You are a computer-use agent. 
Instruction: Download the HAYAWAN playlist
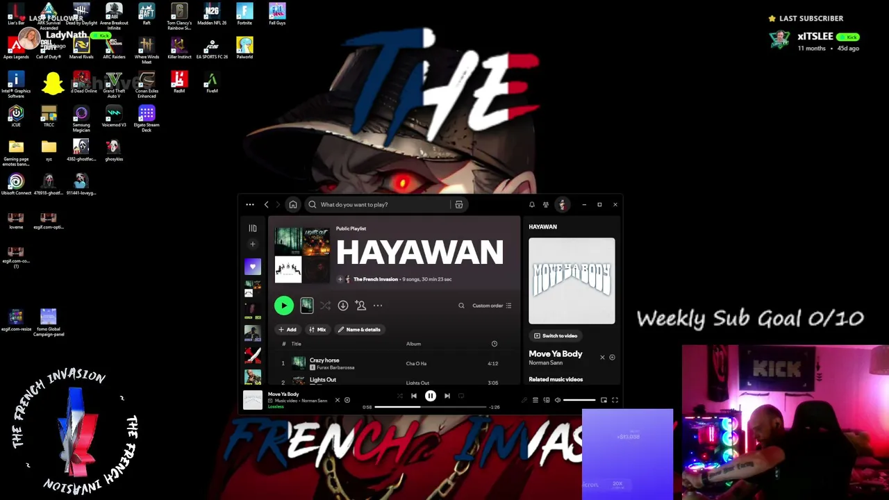click(343, 306)
